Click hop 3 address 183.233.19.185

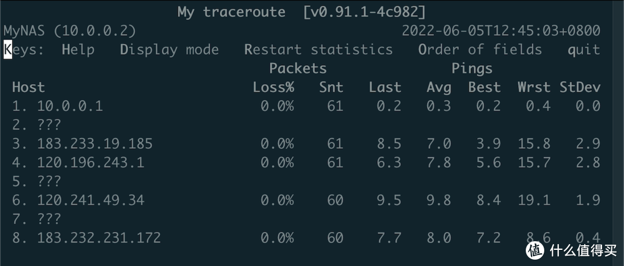(x=95, y=144)
